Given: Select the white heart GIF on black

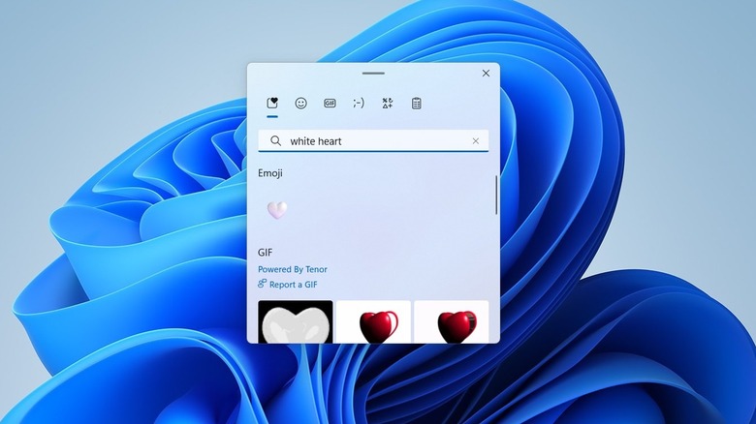Looking at the screenshot, I should click(296, 321).
